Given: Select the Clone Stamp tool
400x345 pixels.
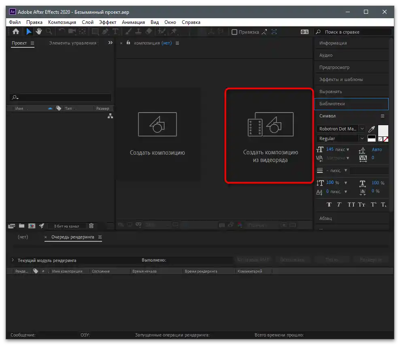Looking at the screenshot, I should pyautogui.click(x=138, y=32).
